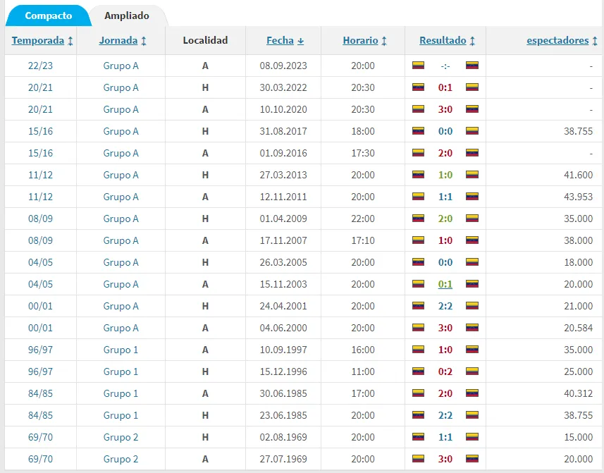This screenshot has width=604, height=473.
Task: Click the sort icon beside Horario header
Action: point(384,40)
